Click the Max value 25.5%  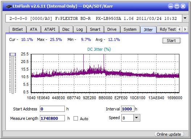click(x=56, y=39)
